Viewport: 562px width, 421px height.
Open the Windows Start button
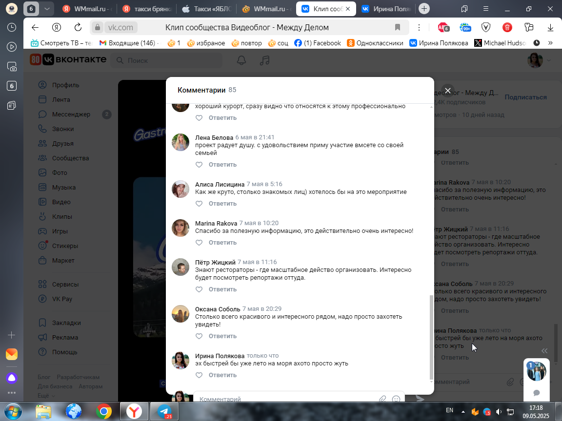pyautogui.click(x=13, y=412)
